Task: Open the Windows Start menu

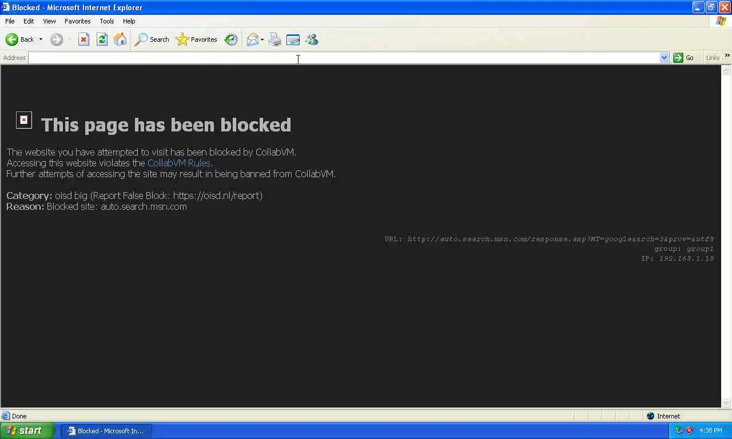Action: [27, 430]
